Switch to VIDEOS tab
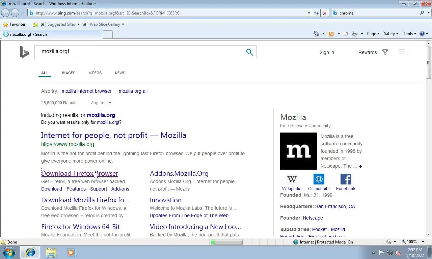Screen dimensions: 432x259 click(x=95, y=73)
